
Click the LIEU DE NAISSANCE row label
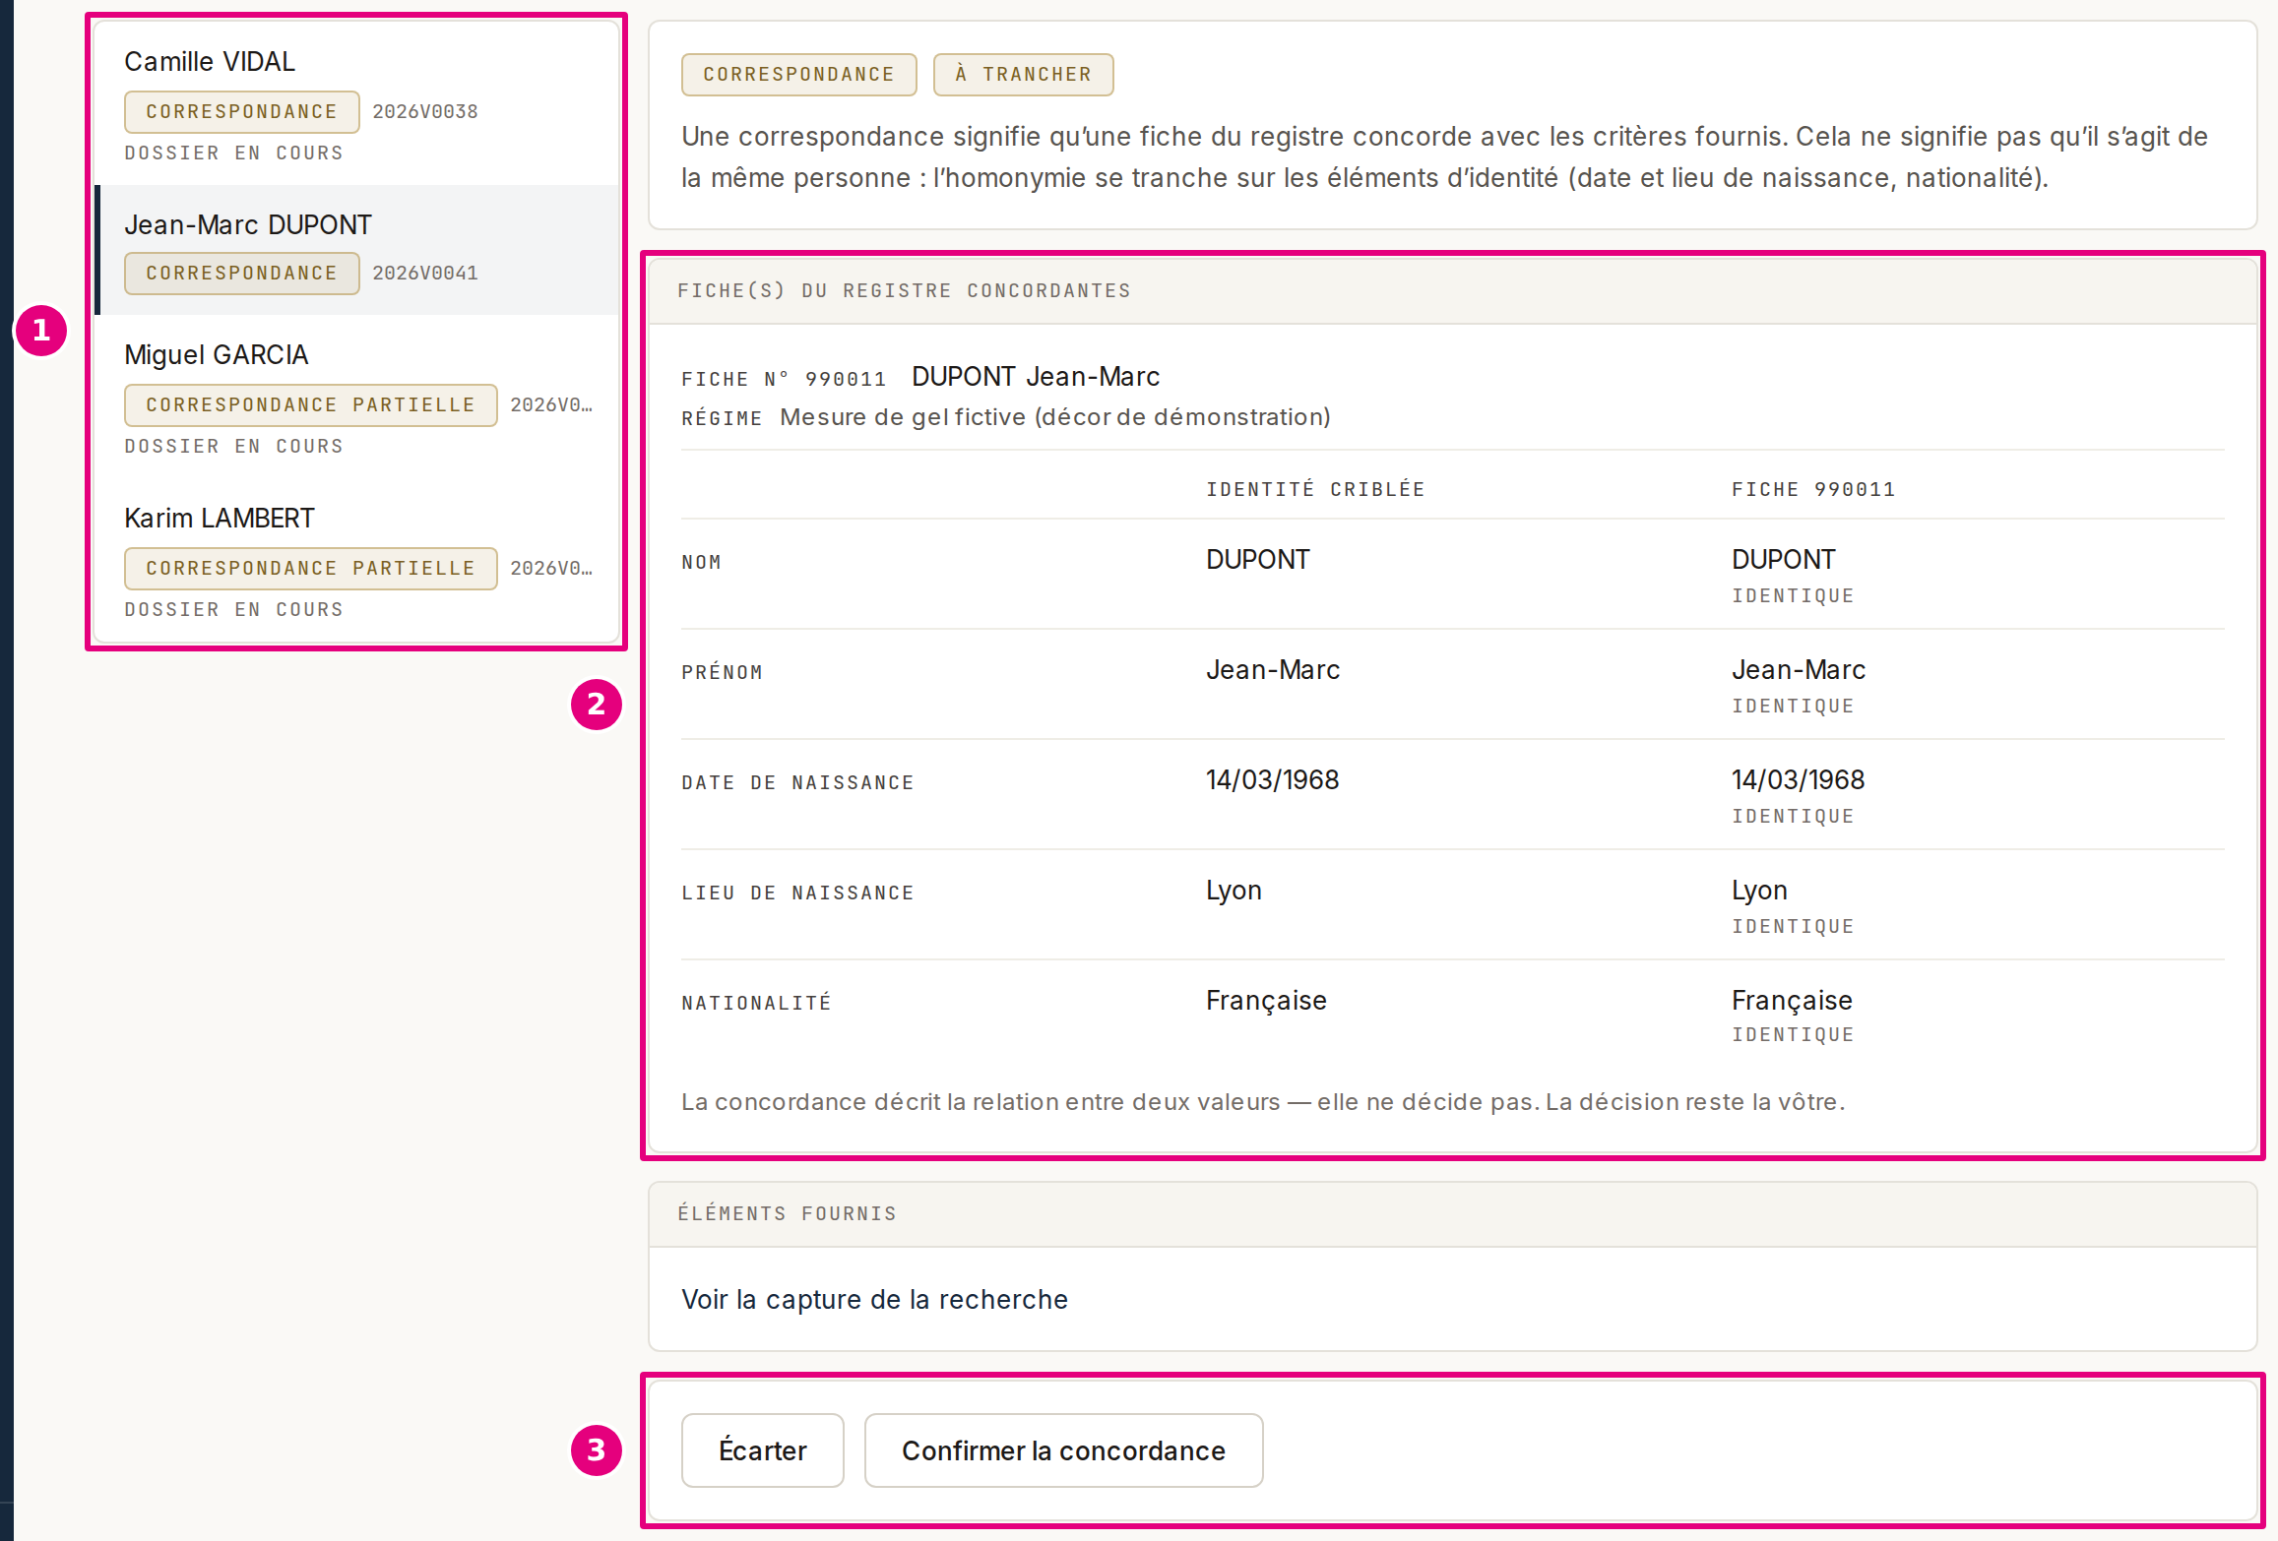pos(797,894)
